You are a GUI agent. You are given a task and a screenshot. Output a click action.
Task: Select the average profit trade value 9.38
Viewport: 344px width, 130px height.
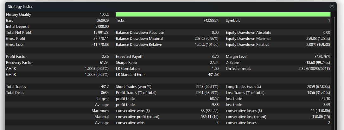pyautogui.click(x=215, y=105)
